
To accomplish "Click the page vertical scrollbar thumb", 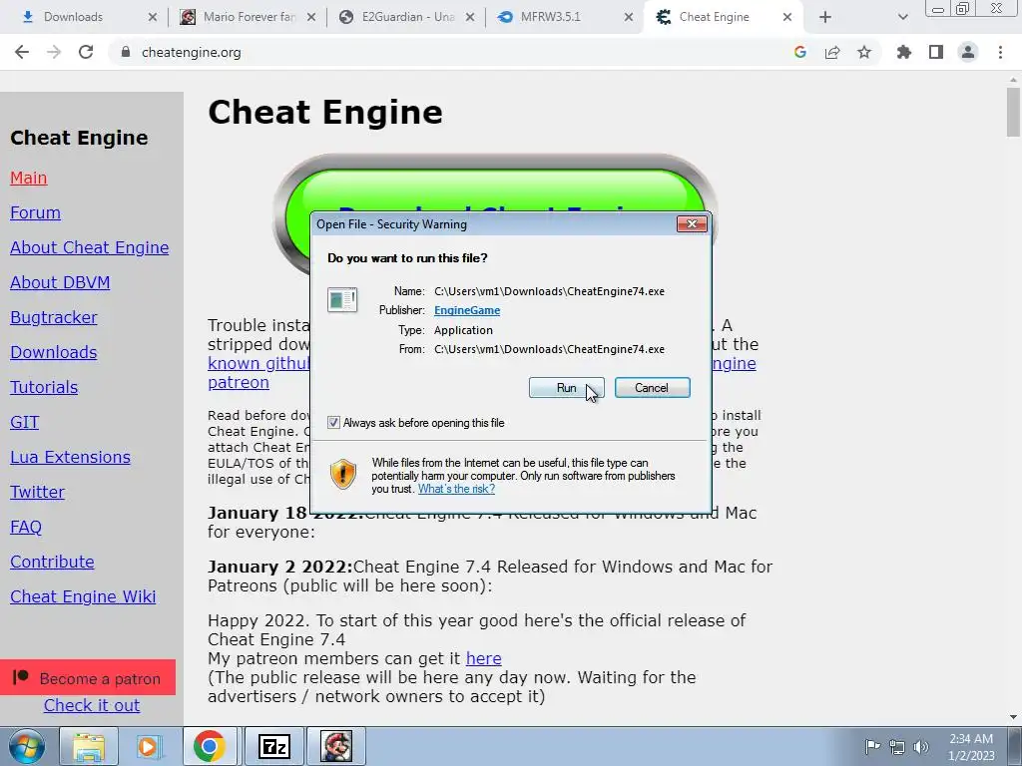I will click(1013, 112).
